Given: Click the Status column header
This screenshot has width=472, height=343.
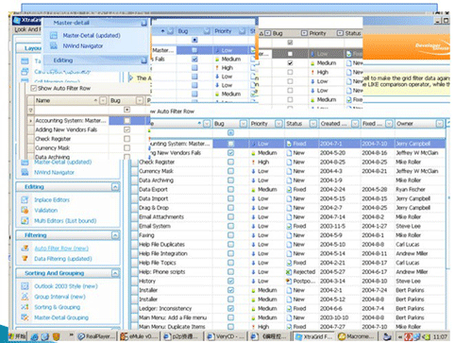Looking at the screenshot, I should pyautogui.click(x=295, y=124).
